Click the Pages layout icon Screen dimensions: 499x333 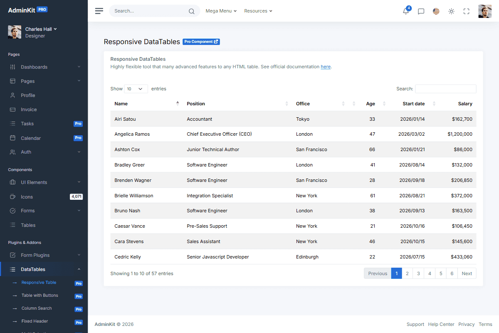12,81
